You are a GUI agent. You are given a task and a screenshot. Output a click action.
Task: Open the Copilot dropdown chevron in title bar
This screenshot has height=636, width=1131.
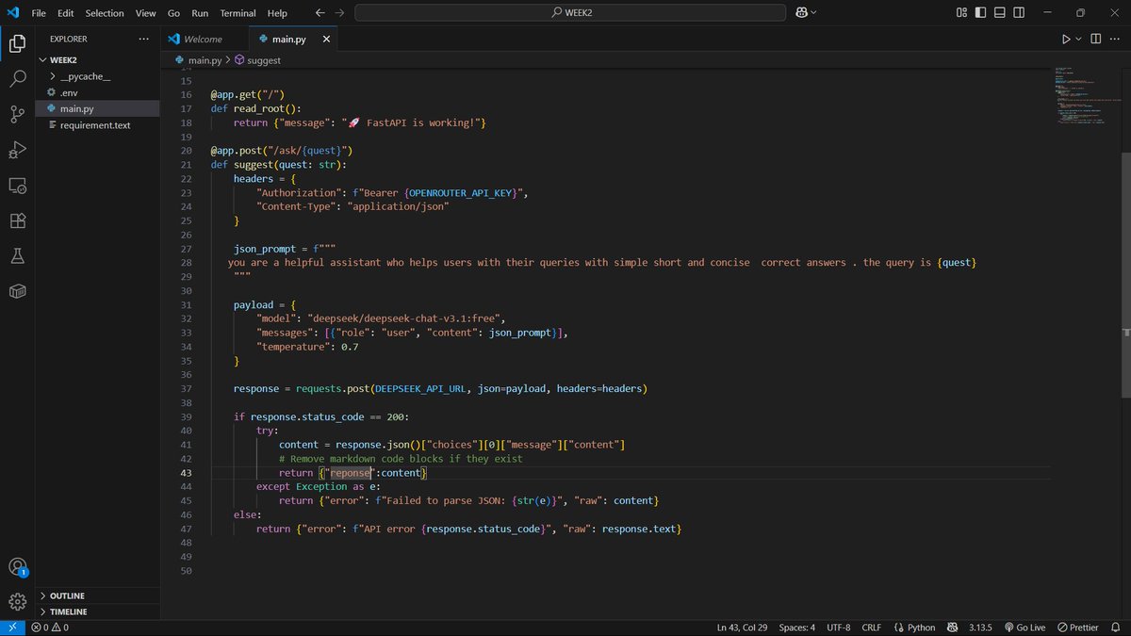813,12
